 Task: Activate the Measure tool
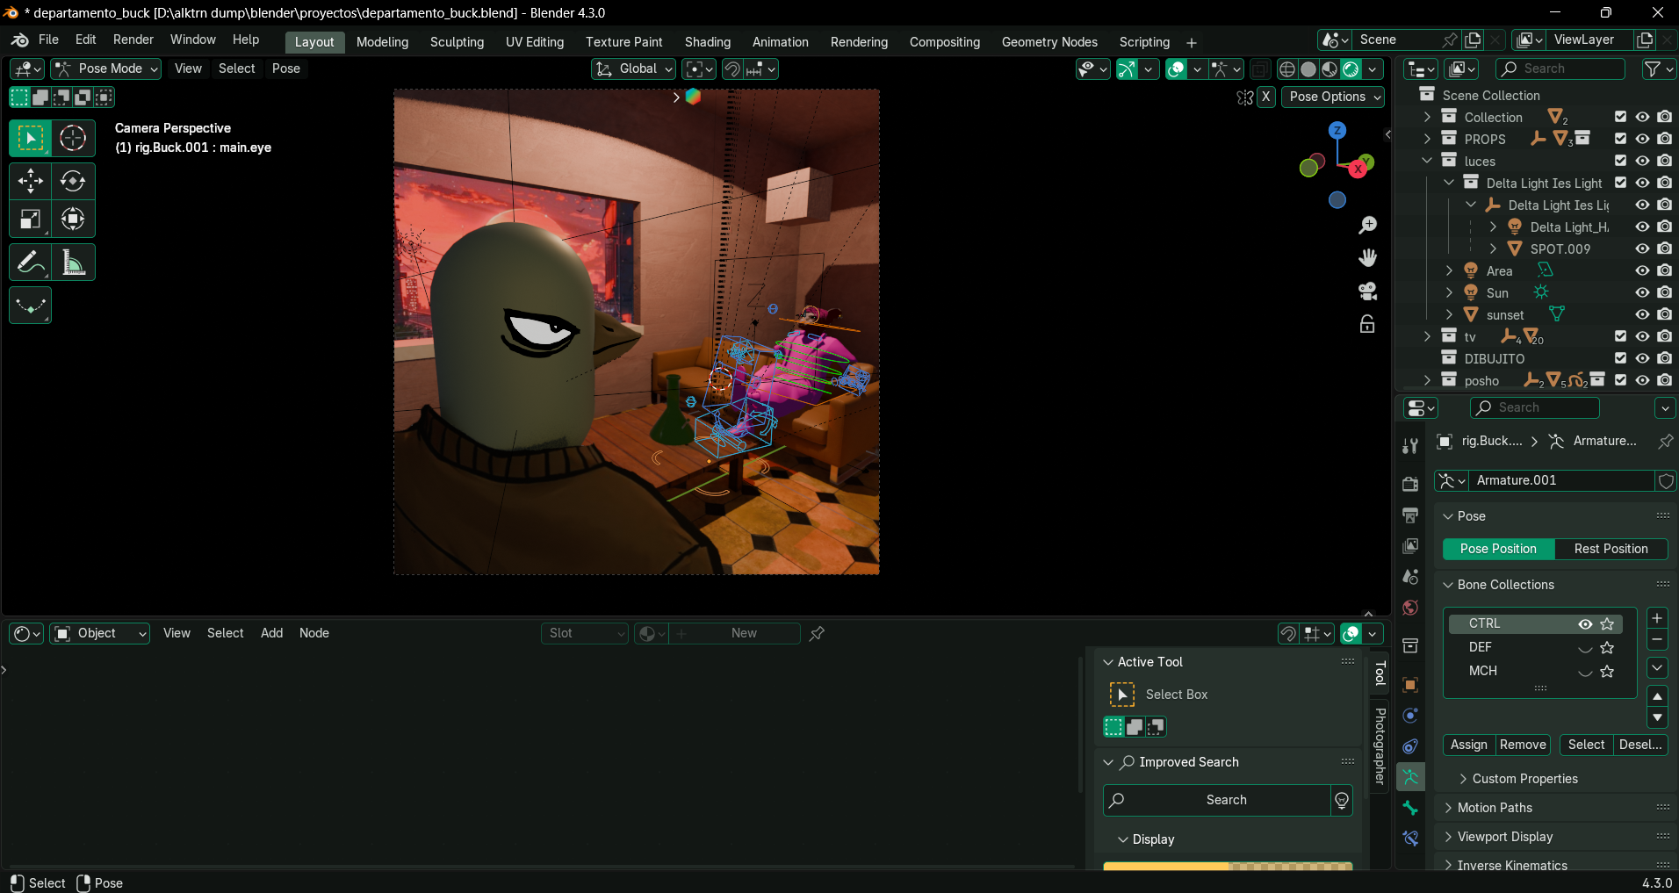(73, 263)
